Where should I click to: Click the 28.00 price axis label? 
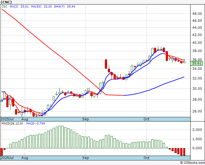point(197,99)
